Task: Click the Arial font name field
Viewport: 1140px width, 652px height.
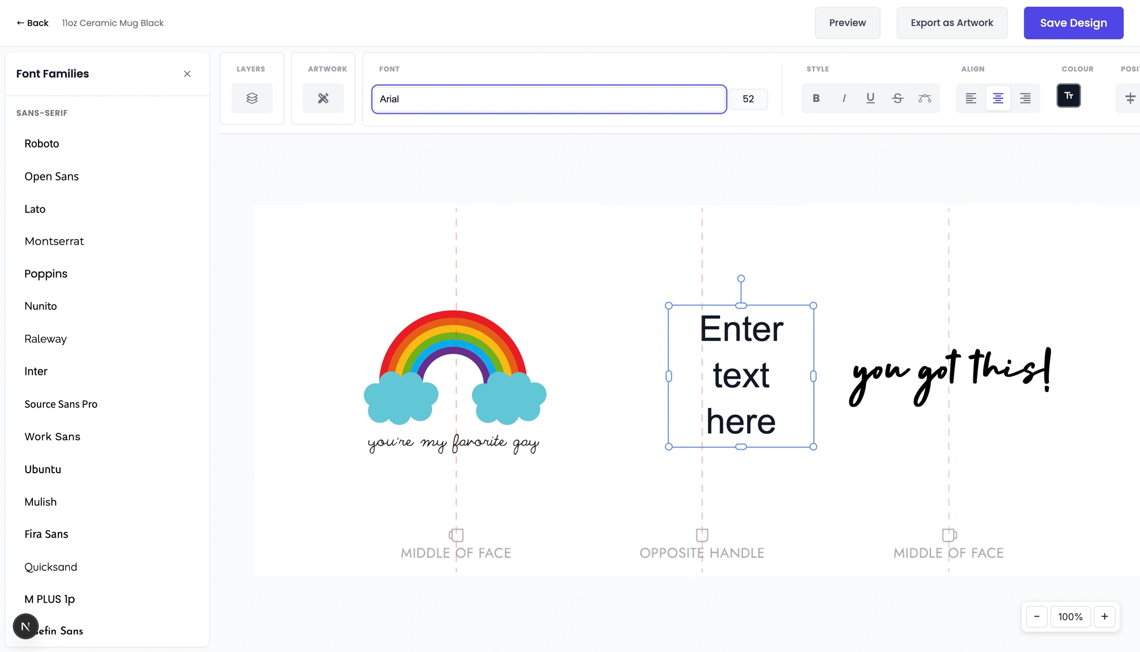Action: click(x=549, y=99)
